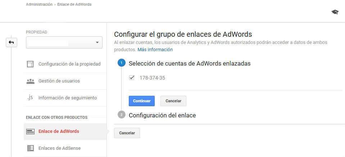The height and width of the screenshot is (157, 345).
Task: Click the 178-374-35 account number text
Action: pos(152,78)
